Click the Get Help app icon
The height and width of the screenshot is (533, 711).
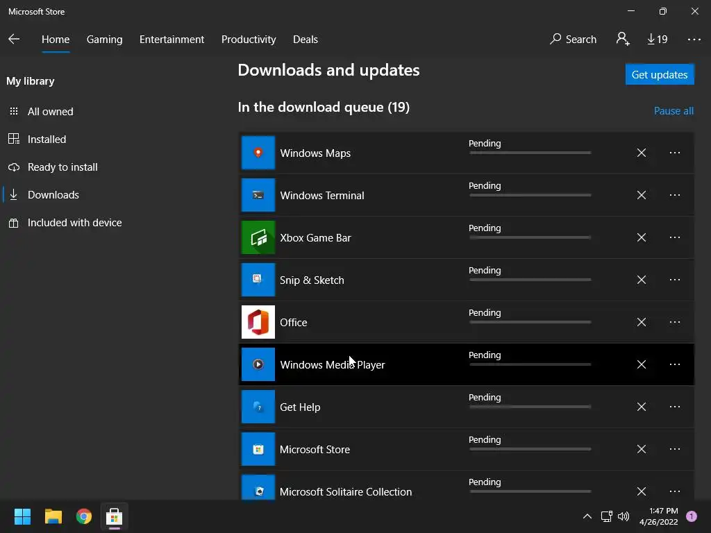tap(258, 407)
